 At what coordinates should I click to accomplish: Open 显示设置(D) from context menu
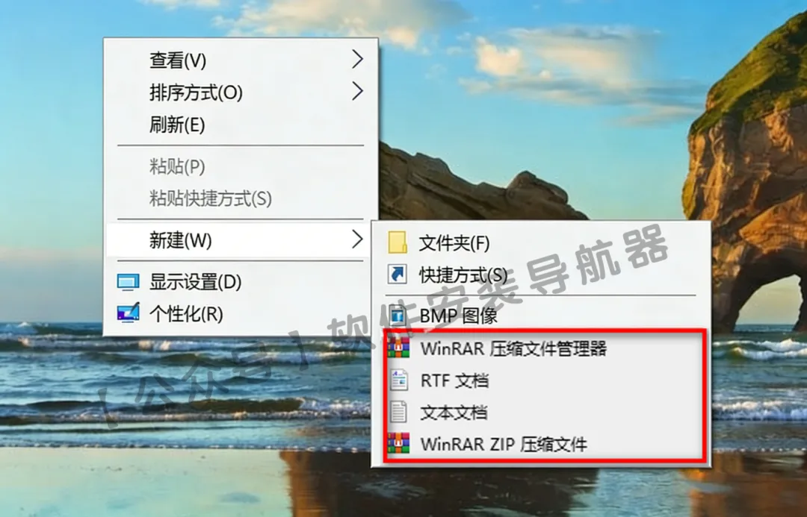196,281
